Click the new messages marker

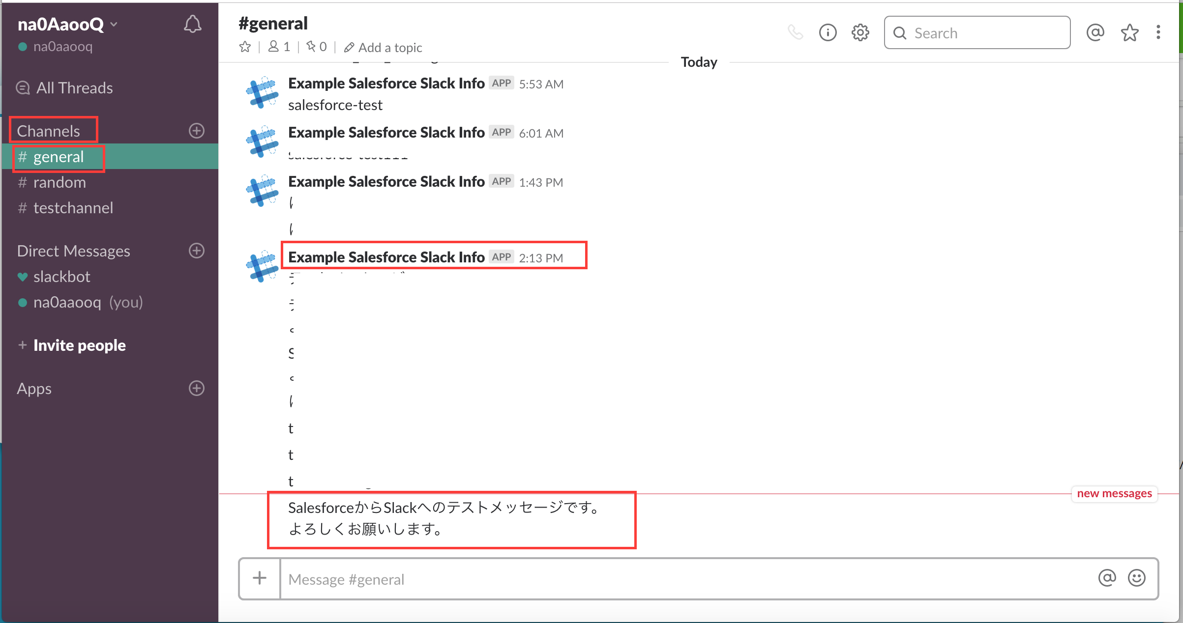click(x=1114, y=493)
